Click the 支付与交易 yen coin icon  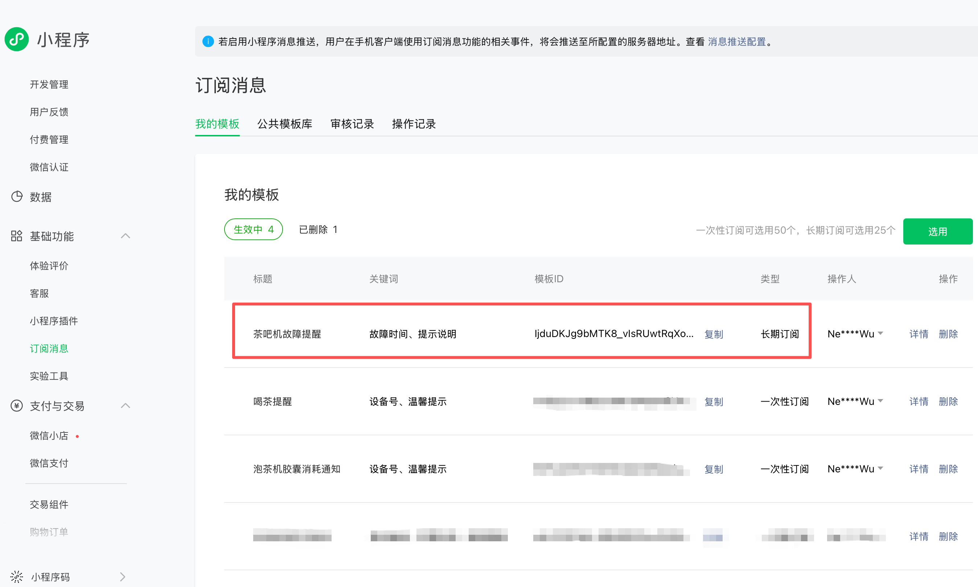17,406
